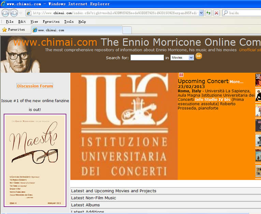The image size is (261, 214).
Task: Open the Movies search category dropdown
Action: [x=182, y=58]
